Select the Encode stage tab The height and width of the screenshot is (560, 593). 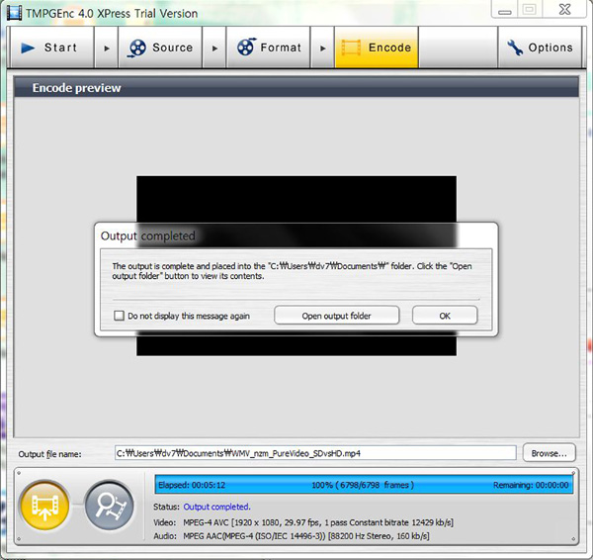377,47
